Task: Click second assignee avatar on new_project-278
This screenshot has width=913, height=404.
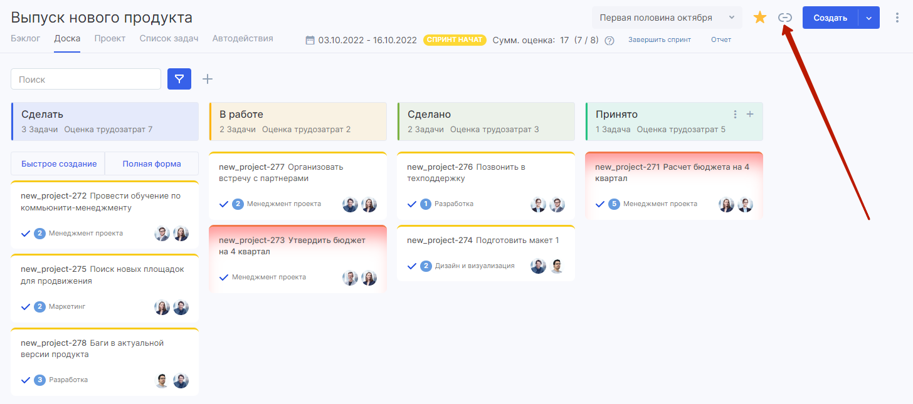Action: [181, 381]
